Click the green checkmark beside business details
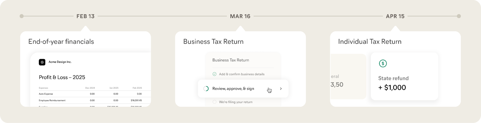This screenshot has height=123, width=481. 214,74
